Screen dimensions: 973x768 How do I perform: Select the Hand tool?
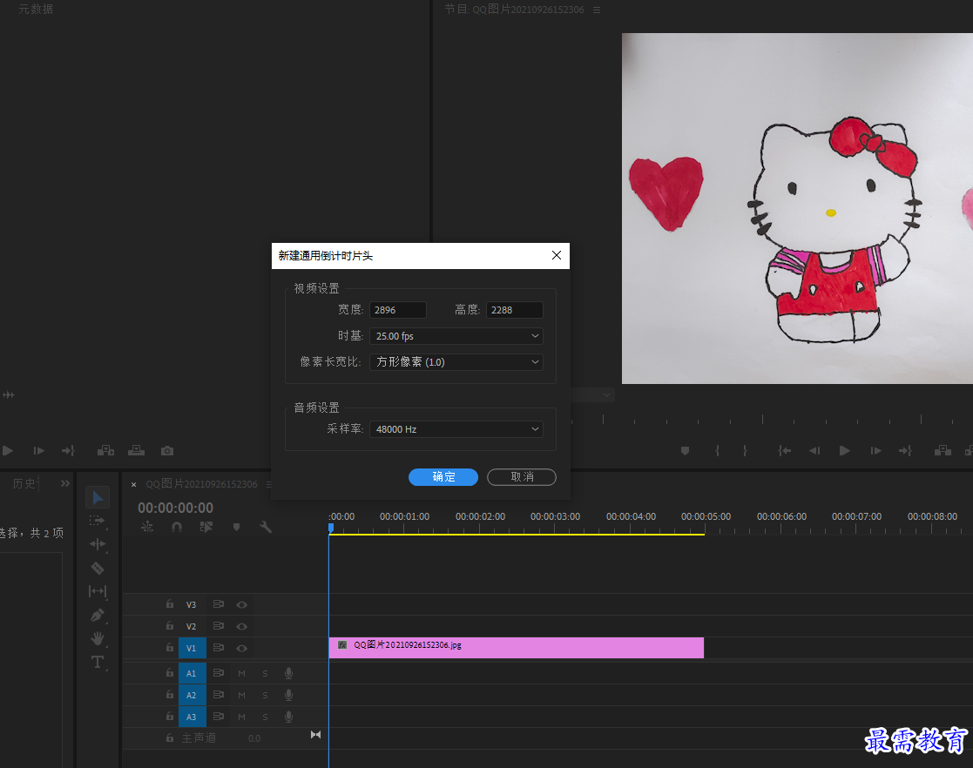(x=98, y=638)
